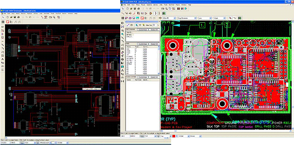Select the Place Arc tool in the PCB side toolbar
Image resolution: width=294 pixels, height=145 pixels.
122,41
